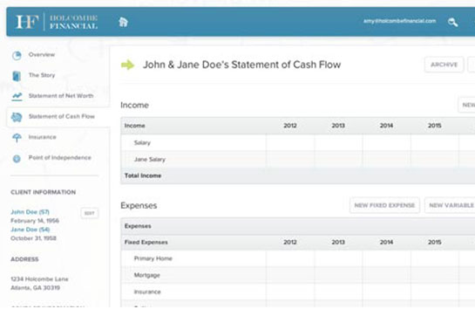This screenshot has height=323, width=475.
Task: Open the home icon in header
Action: click(x=123, y=22)
